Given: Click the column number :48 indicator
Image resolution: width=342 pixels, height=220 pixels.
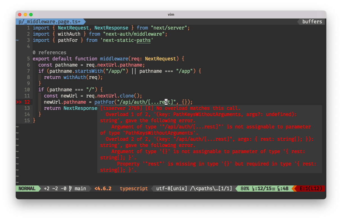Looking at the screenshot, I should 283,189.
